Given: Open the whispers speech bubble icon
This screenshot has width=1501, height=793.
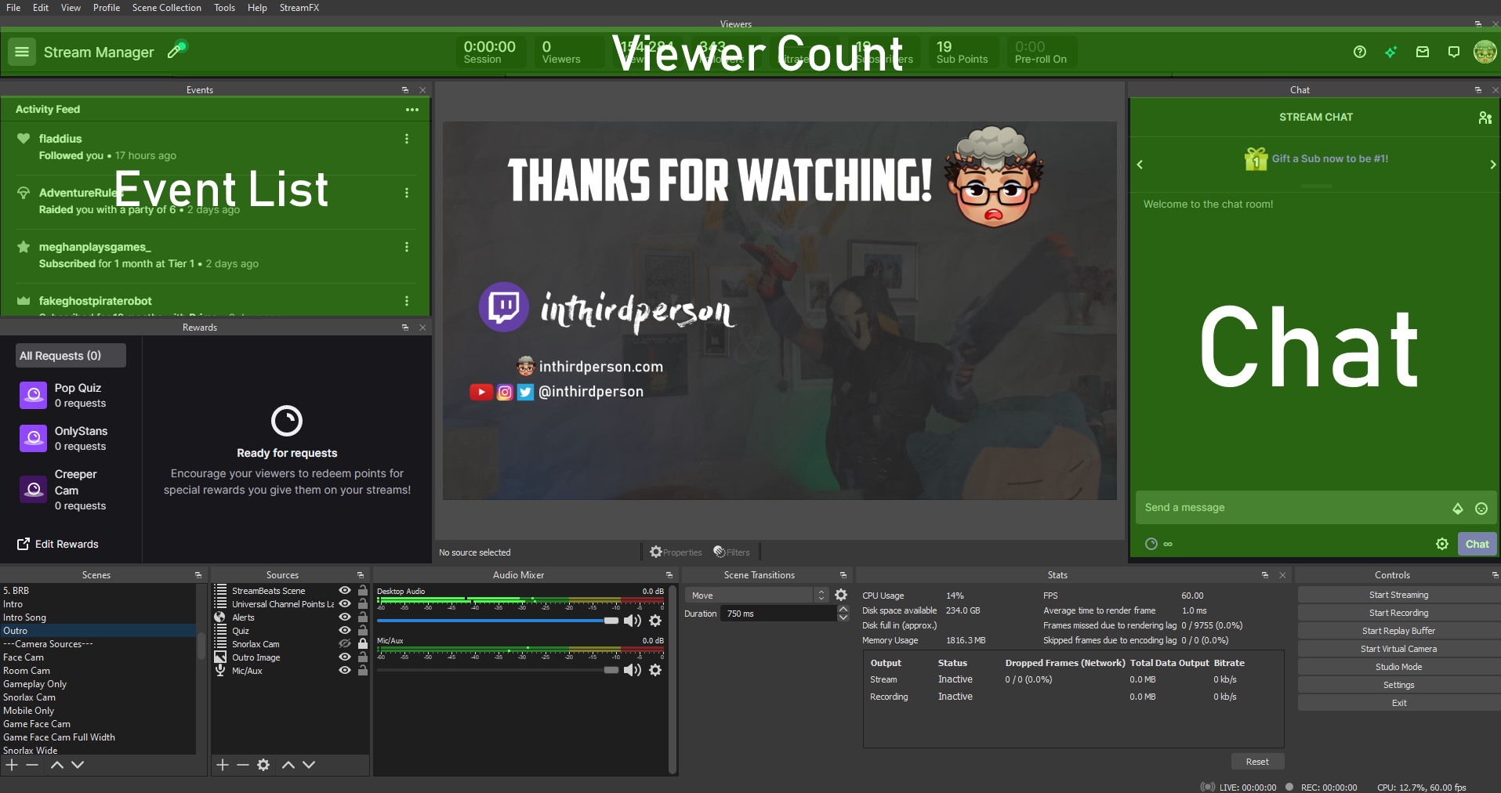Looking at the screenshot, I should click(1454, 52).
